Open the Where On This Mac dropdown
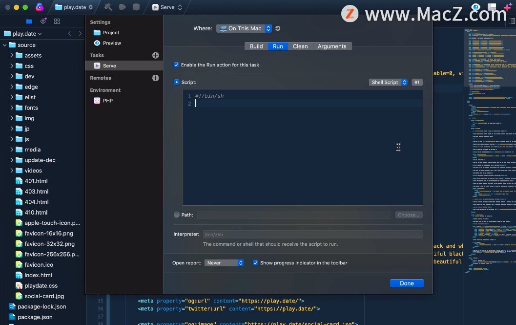This screenshot has width=516, height=325. pos(244,28)
